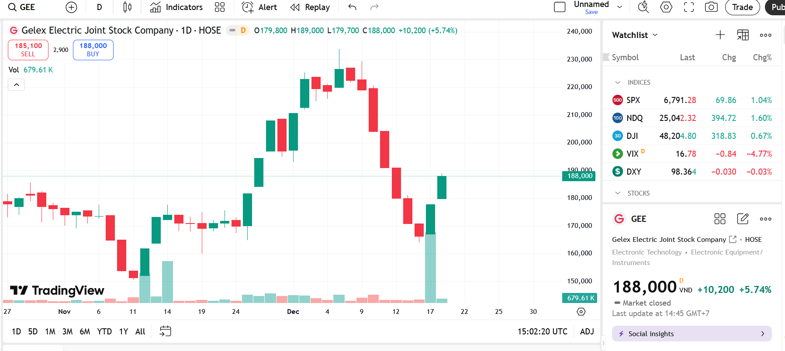Viewport: 785px width, 351px height.
Task: Select the YTD time range
Action: [104, 331]
